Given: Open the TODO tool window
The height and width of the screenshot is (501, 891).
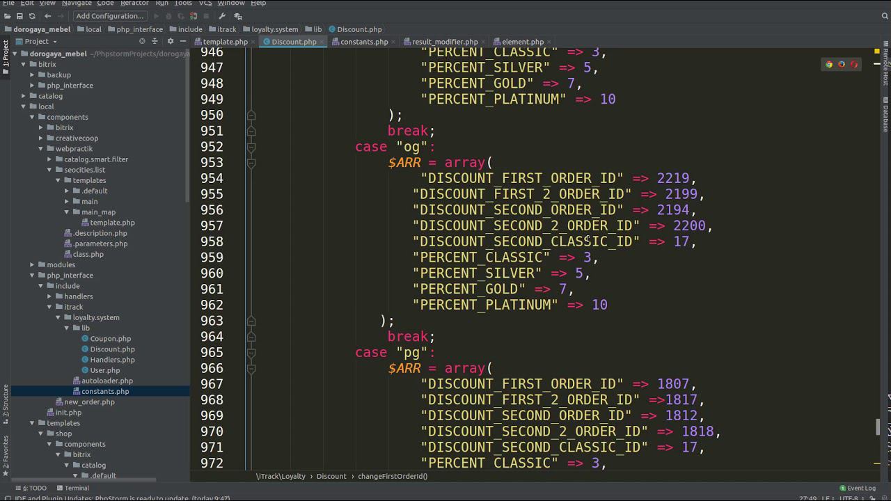Looking at the screenshot, I should click(31, 488).
